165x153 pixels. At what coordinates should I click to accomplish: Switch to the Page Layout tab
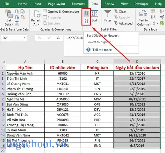[56, 4]
